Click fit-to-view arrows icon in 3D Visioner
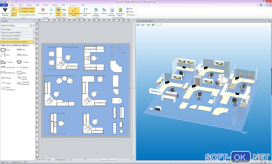The width and height of the screenshot is (272, 164). [x=157, y=25]
